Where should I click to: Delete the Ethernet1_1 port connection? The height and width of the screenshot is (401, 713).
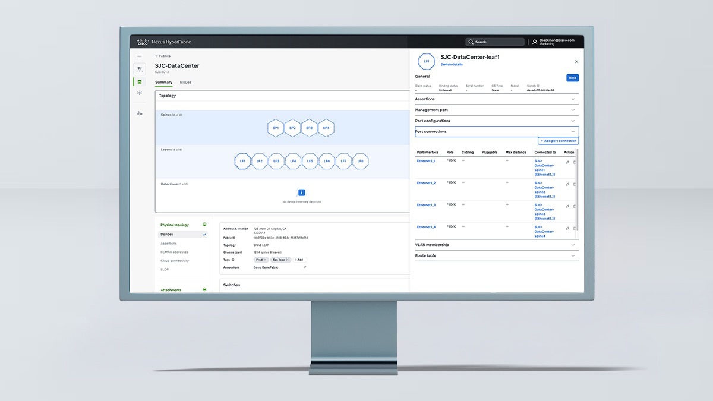(x=575, y=161)
